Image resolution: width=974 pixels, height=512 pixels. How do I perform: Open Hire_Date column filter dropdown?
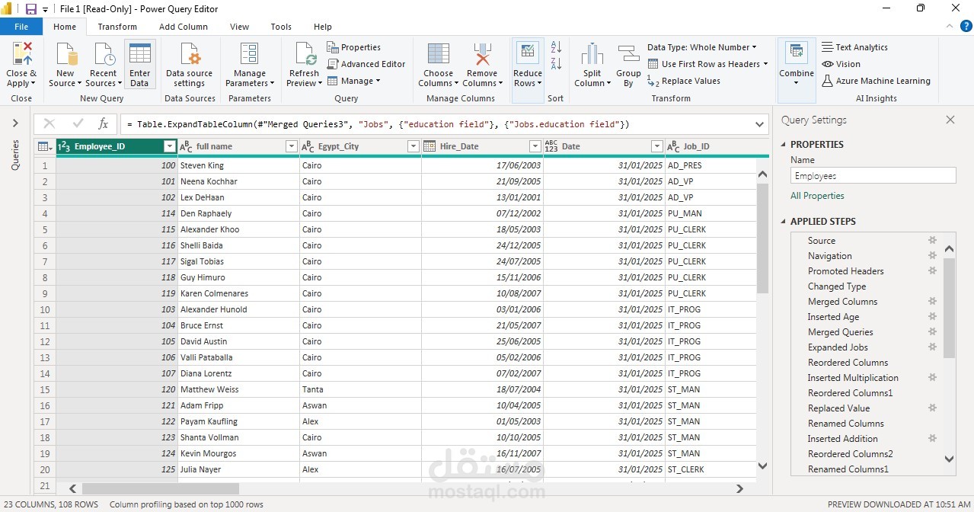pos(535,146)
